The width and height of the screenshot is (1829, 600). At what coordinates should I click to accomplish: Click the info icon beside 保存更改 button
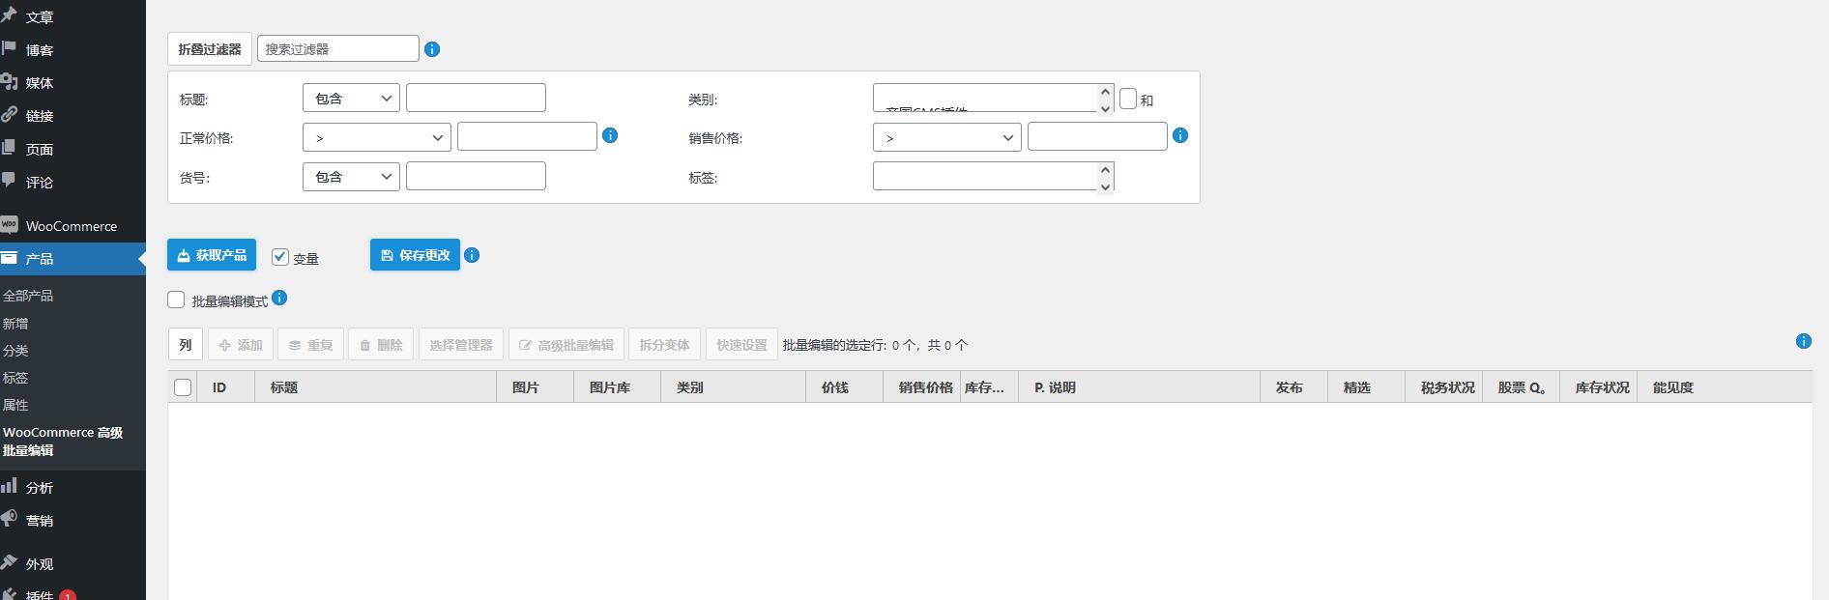pyautogui.click(x=472, y=255)
